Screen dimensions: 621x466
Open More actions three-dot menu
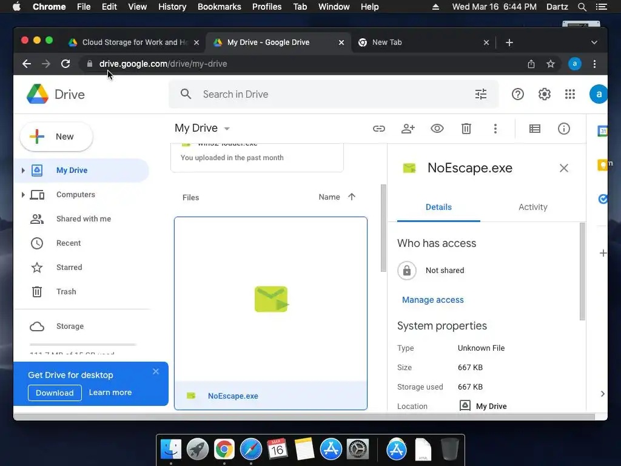(495, 129)
